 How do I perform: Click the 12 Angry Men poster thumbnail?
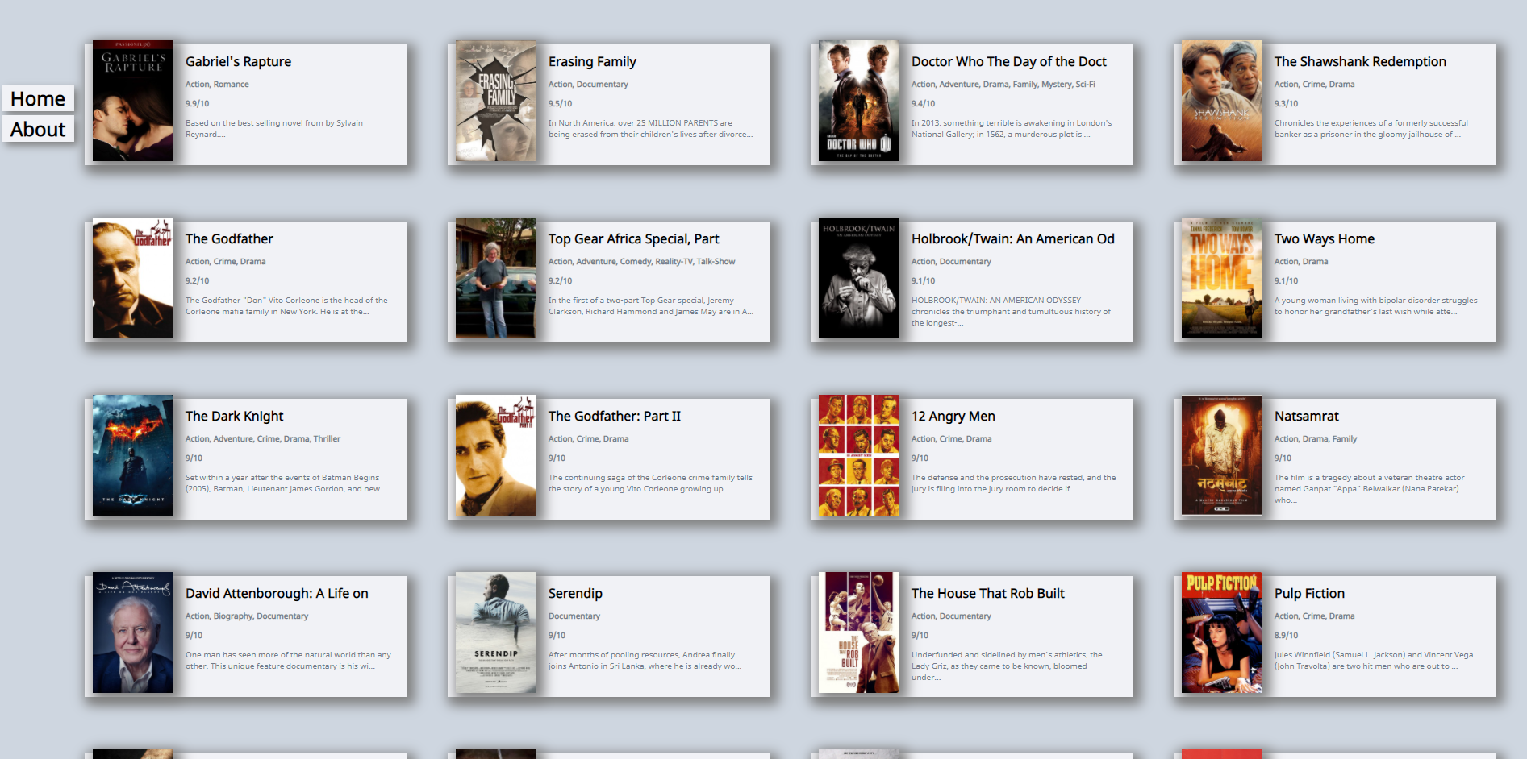point(859,455)
